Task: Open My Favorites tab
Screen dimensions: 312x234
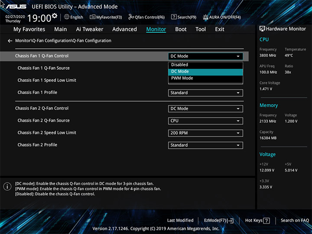Action: coord(29,29)
